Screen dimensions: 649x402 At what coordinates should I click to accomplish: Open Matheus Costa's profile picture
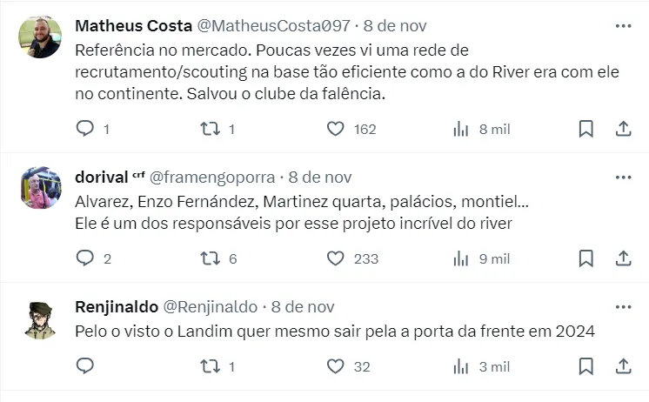(x=40, y=37)
